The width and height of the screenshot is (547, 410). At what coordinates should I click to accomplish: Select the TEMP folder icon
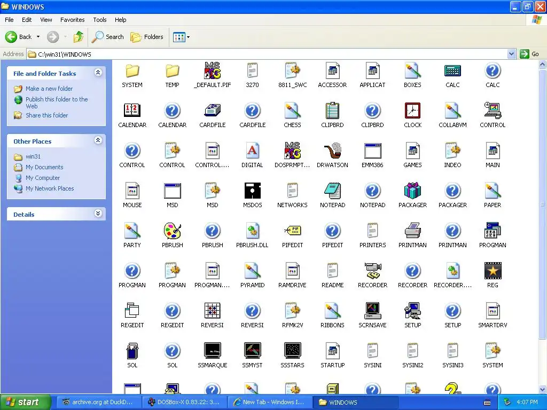(x=173, y=71)
